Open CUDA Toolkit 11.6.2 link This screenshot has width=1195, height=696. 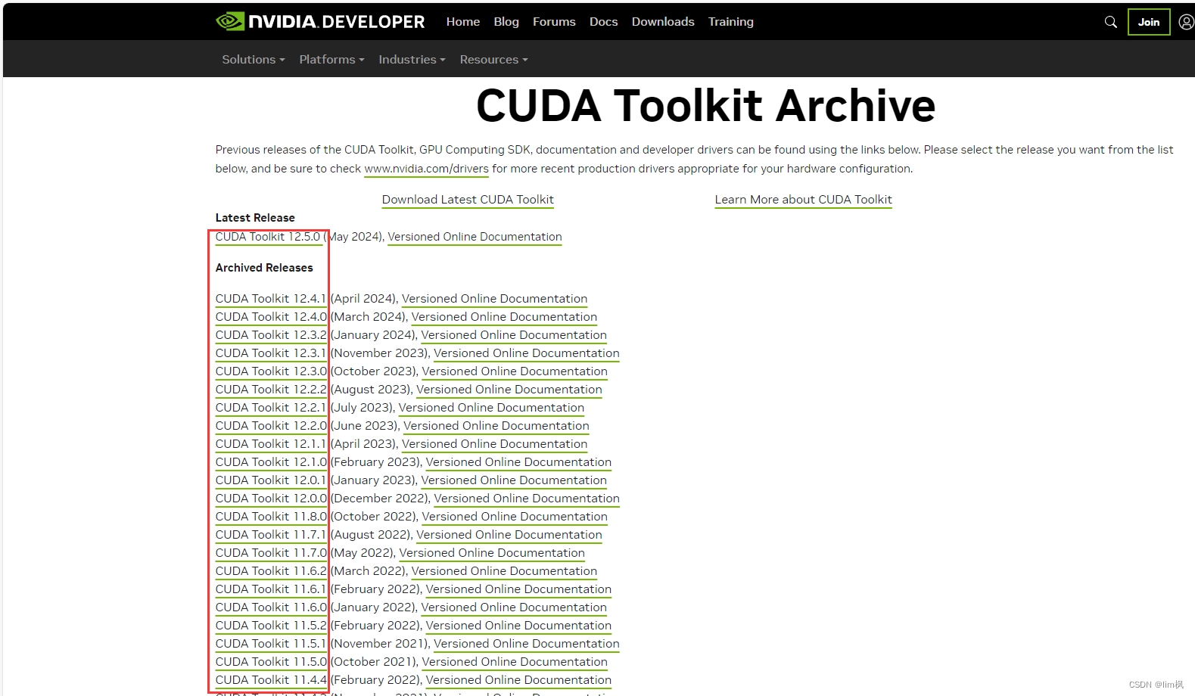271,571
